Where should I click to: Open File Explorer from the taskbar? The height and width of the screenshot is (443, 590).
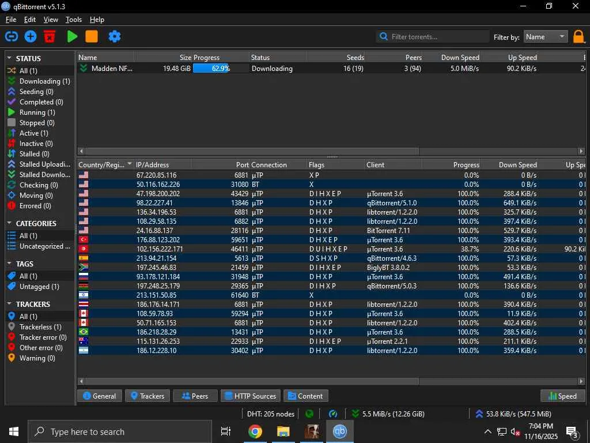pos(283,431)
